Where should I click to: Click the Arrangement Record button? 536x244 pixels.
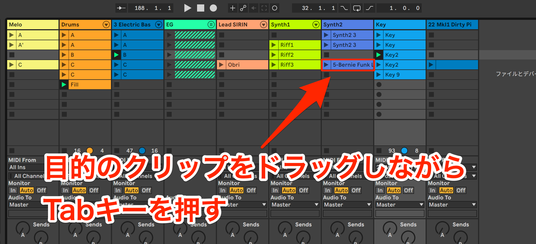[213, 8]
